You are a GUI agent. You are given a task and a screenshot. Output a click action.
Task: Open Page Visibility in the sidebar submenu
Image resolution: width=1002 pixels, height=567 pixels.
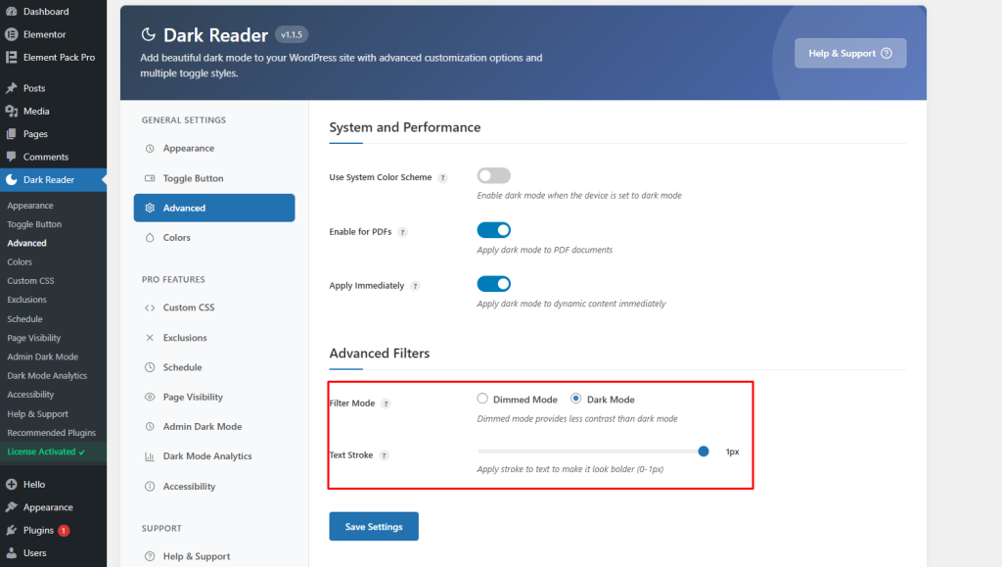pos(34,338)
